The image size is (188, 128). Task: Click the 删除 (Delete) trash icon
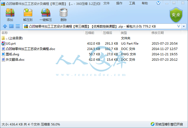(x=64, y=13)
